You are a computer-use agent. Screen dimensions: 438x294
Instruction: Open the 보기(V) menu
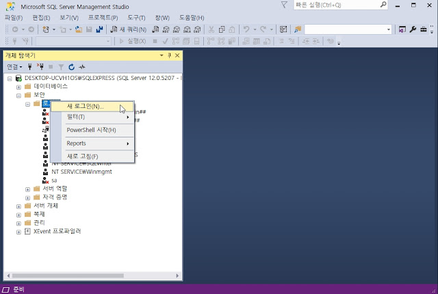coord(69,18)
